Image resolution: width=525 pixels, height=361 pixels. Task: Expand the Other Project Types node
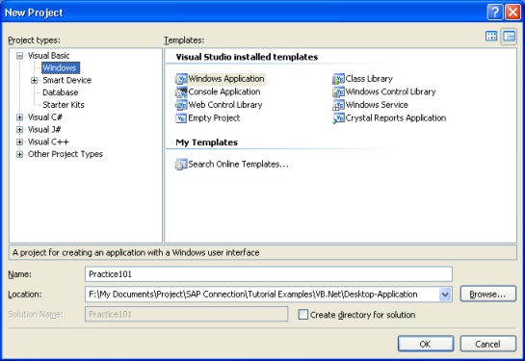(20, 154)
